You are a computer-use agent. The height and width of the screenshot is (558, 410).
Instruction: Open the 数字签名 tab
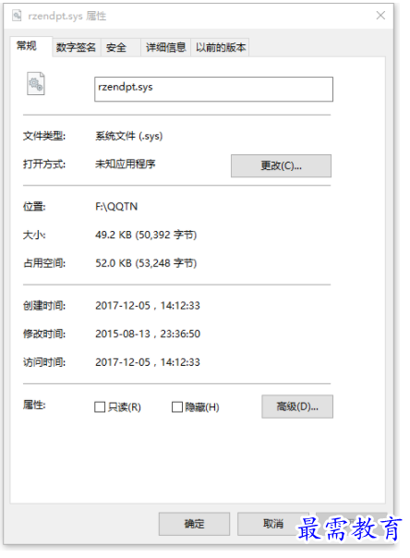tap(76, 47)
